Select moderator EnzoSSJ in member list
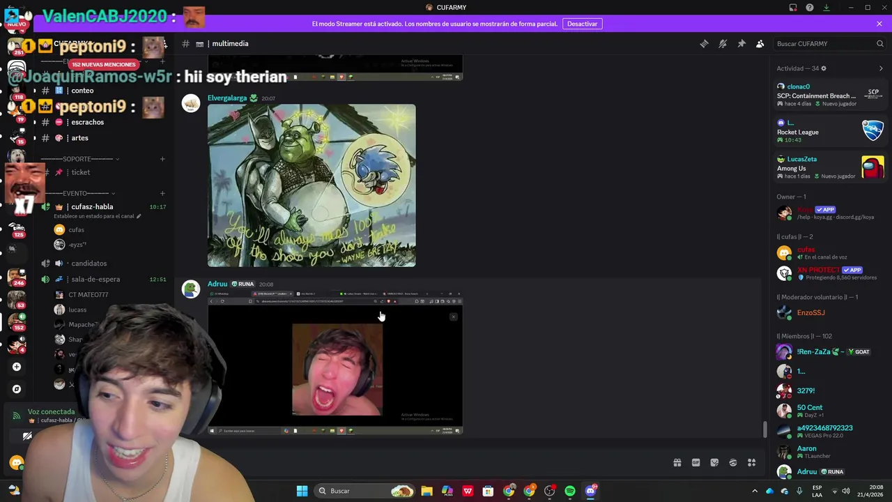 pyautogui.click(x=830, y=313)
